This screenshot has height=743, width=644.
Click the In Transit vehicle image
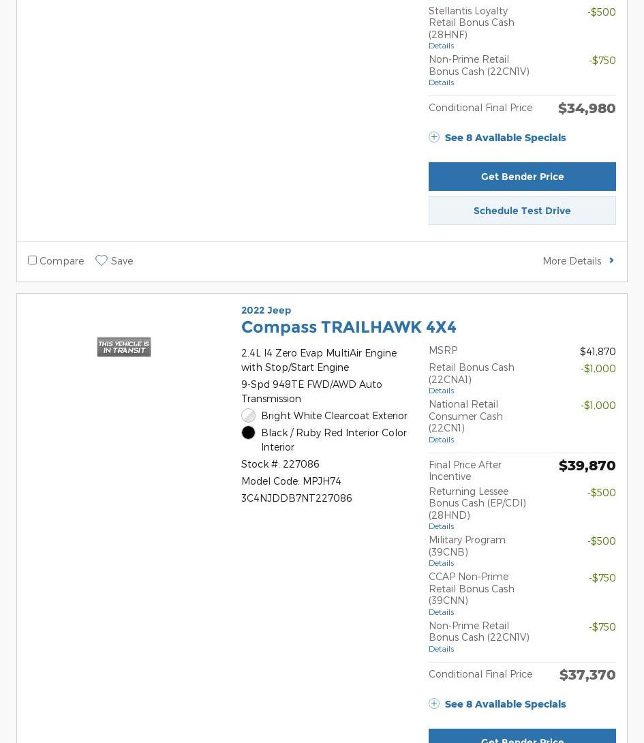[123, 347]
